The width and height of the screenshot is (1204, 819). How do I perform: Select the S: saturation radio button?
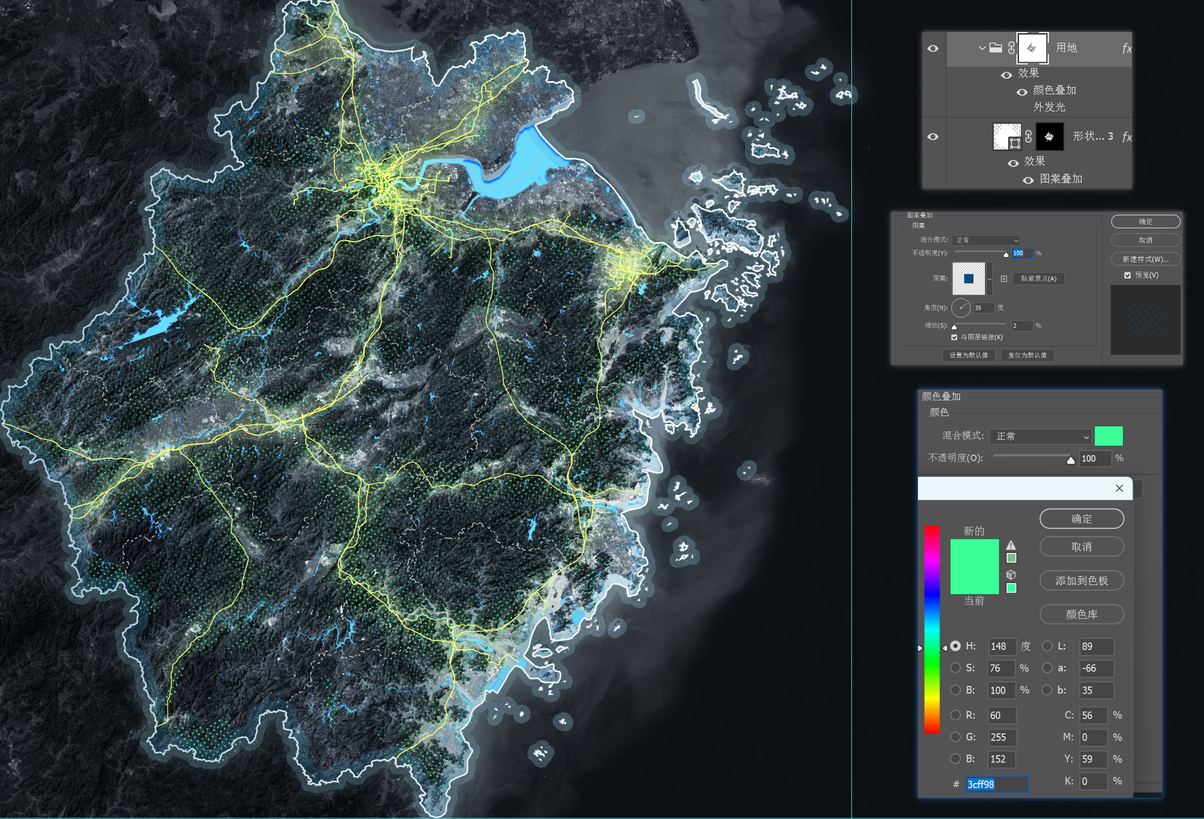point(956,668)
